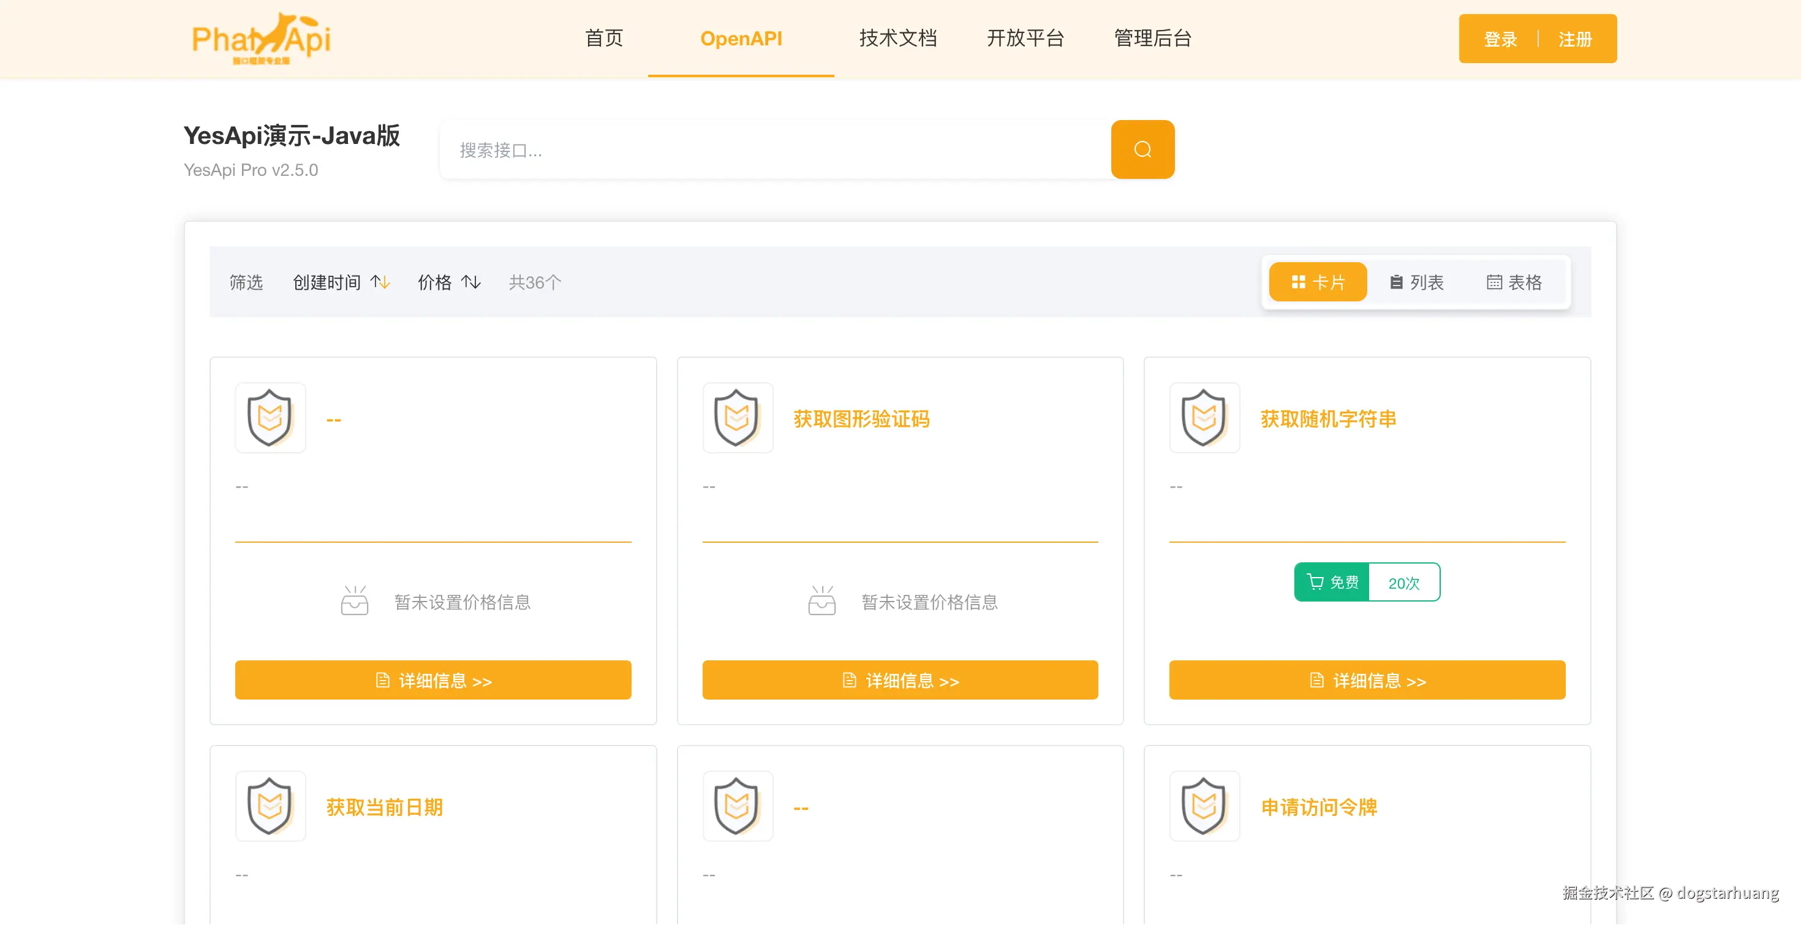Image resolution: width=1801 pixels, height=925 pixels.
Task: Click the orange search magnifier button
Action: pyautogui.click(x=1142, y=149)
